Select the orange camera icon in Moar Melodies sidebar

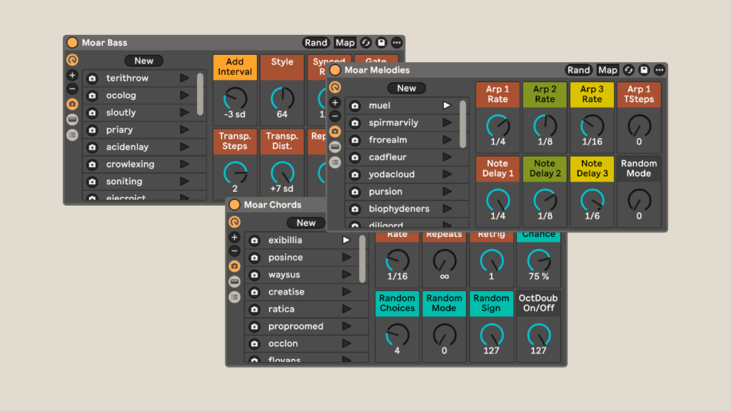(x=335, y=131)
